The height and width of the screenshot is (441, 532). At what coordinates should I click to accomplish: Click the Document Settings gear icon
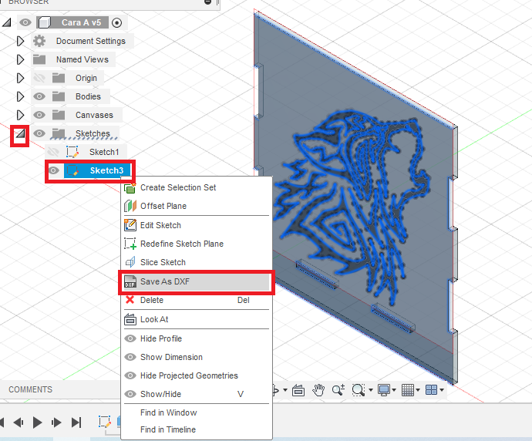pos(39,41)
